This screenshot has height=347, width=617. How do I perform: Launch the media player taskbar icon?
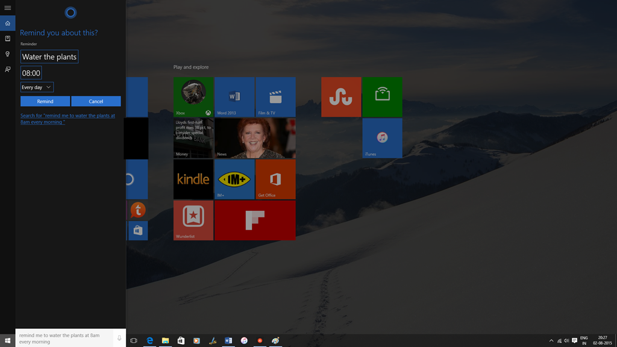[x=197, y=340]
